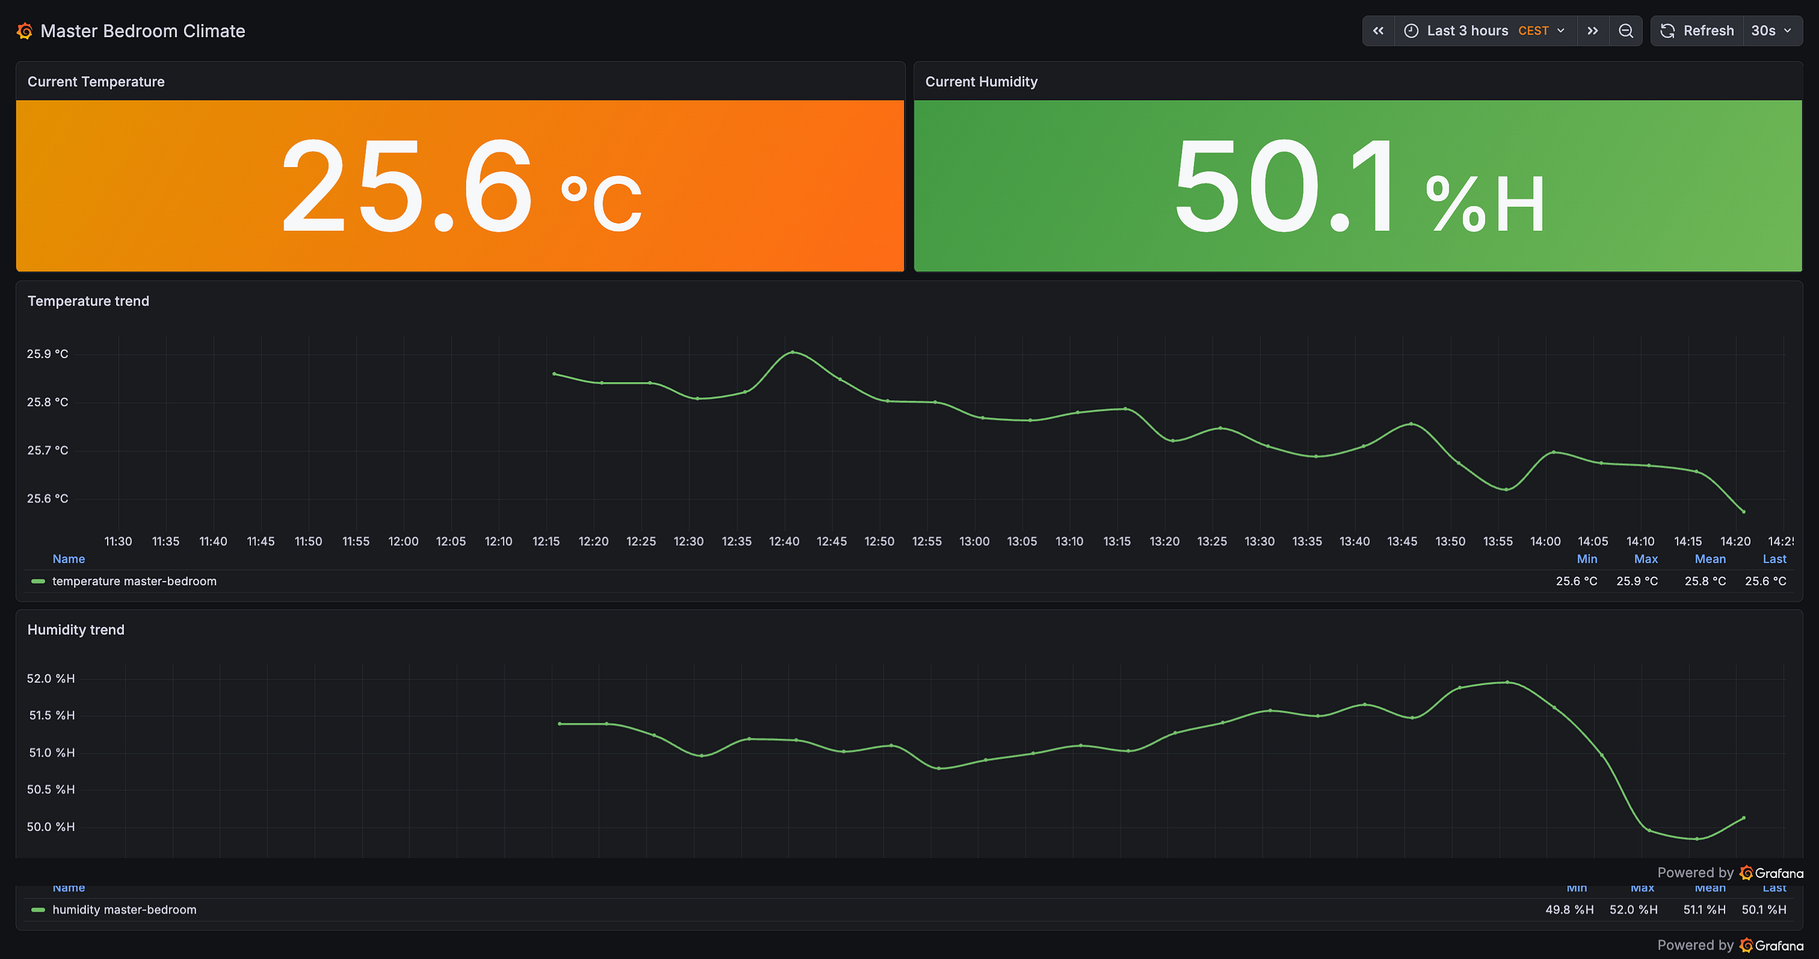Click temperature Max value 25.9 °C

point(1637,582)
